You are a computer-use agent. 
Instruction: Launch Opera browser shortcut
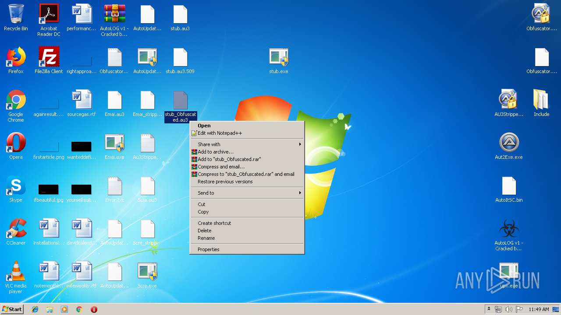click(16, 146)
